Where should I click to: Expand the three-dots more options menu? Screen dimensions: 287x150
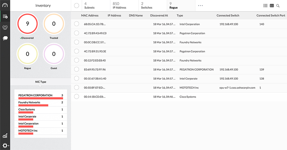pos(200,6)
